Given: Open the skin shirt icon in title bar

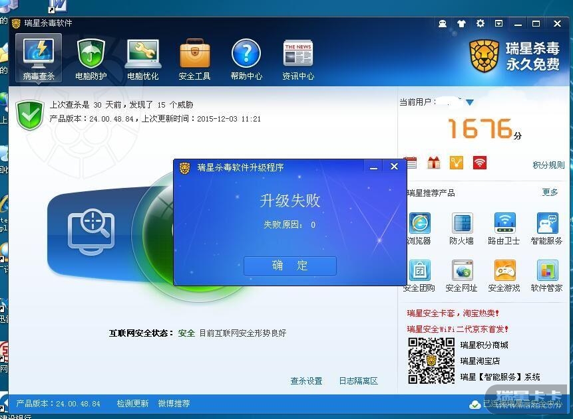Looking at the screenshot, I should point(462,24).
